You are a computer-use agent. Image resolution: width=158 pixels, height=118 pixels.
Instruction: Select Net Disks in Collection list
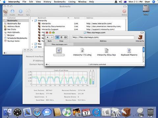(x=16, y=29)
